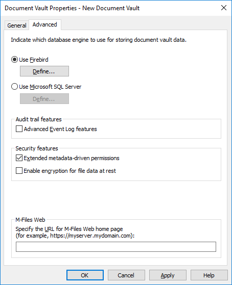Choose the Use Firebird radio button
The width and height of the screenshot is (232, 285).
coord(14,60)
